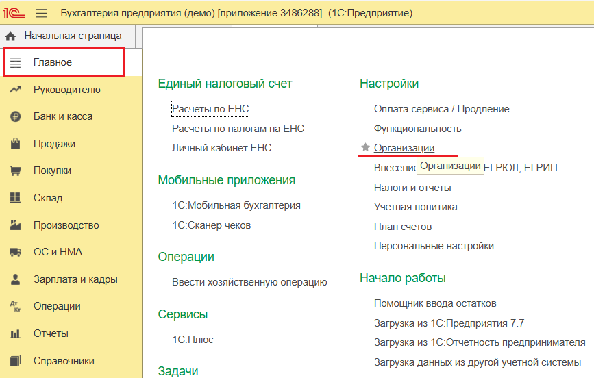Open Учетная политика

(x=416, y=207)
